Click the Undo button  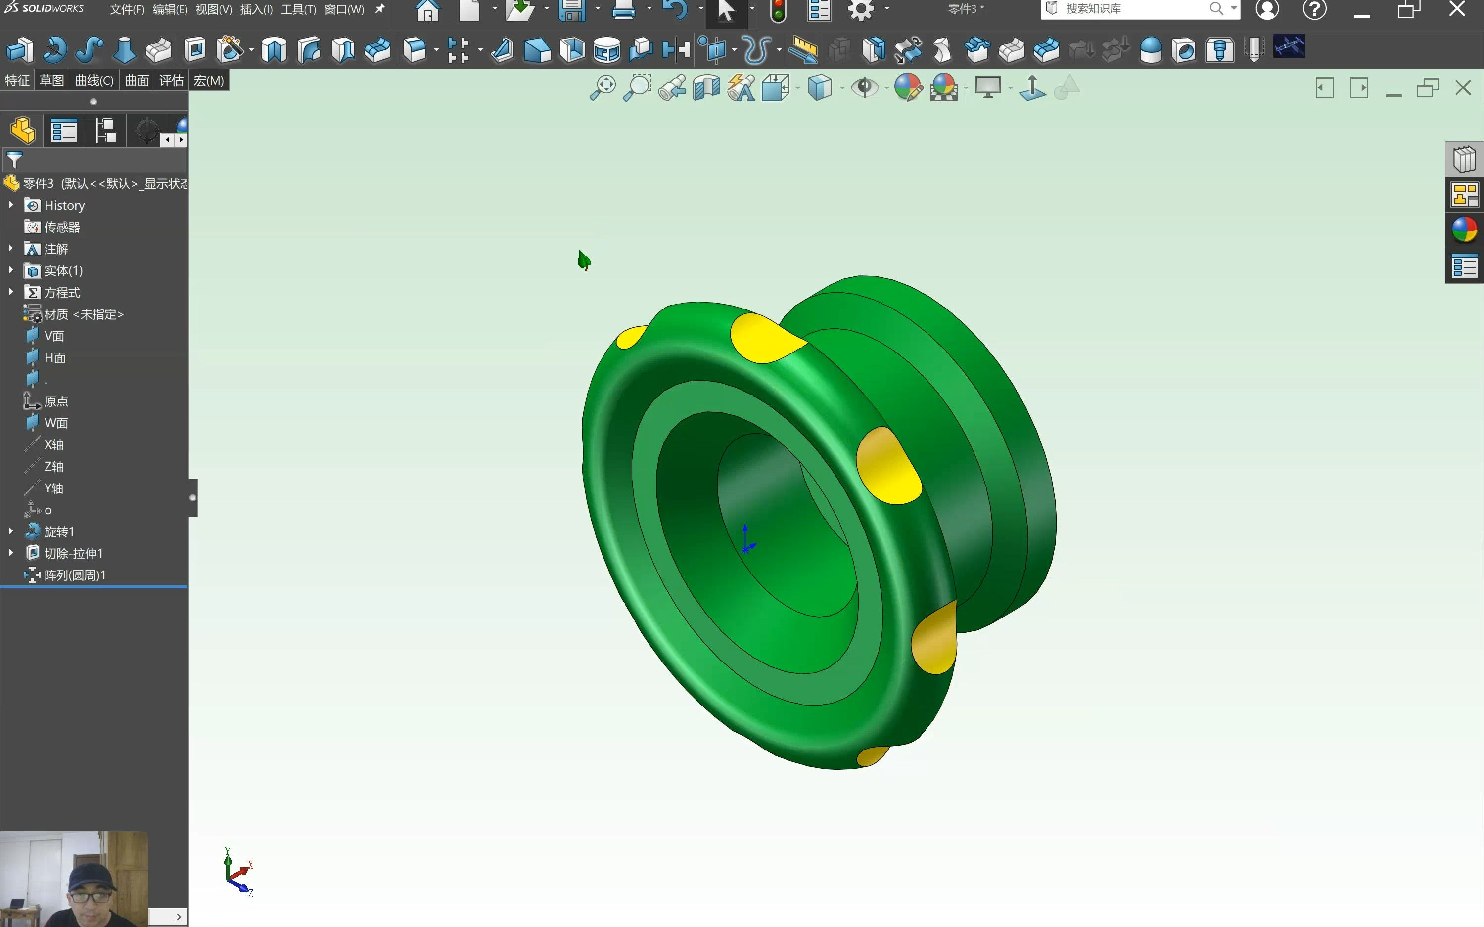(x=675, y=11)
